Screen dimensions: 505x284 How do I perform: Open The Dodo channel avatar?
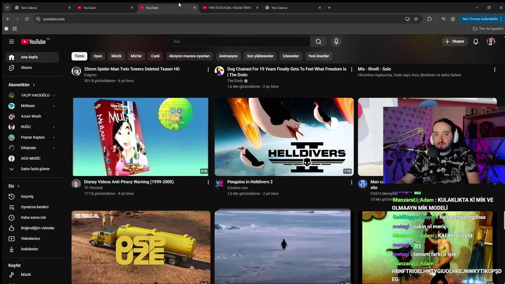click(219, 71)
